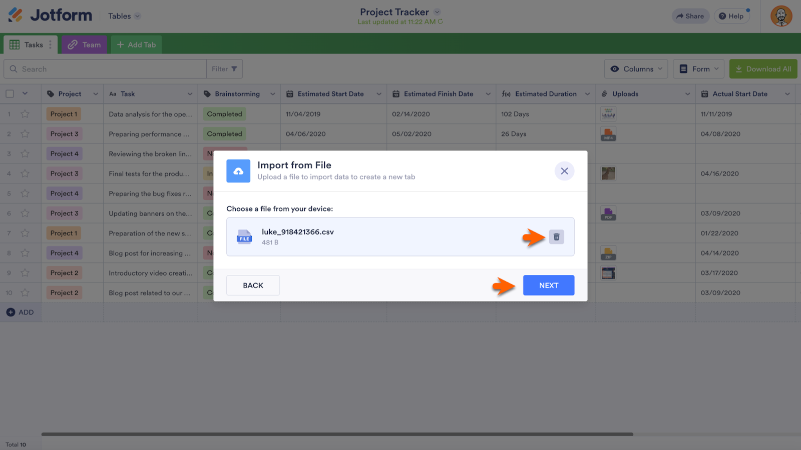
Task: Open the Form dropdown
Action: 699,69
